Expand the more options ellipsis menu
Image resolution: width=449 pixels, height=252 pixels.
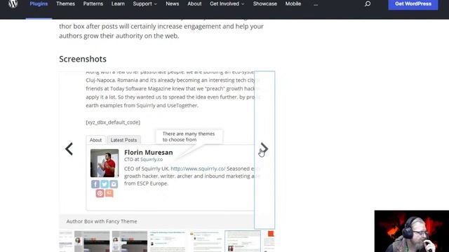316,4
